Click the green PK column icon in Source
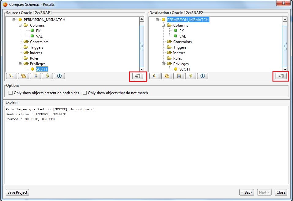 [x=32, y=30]
